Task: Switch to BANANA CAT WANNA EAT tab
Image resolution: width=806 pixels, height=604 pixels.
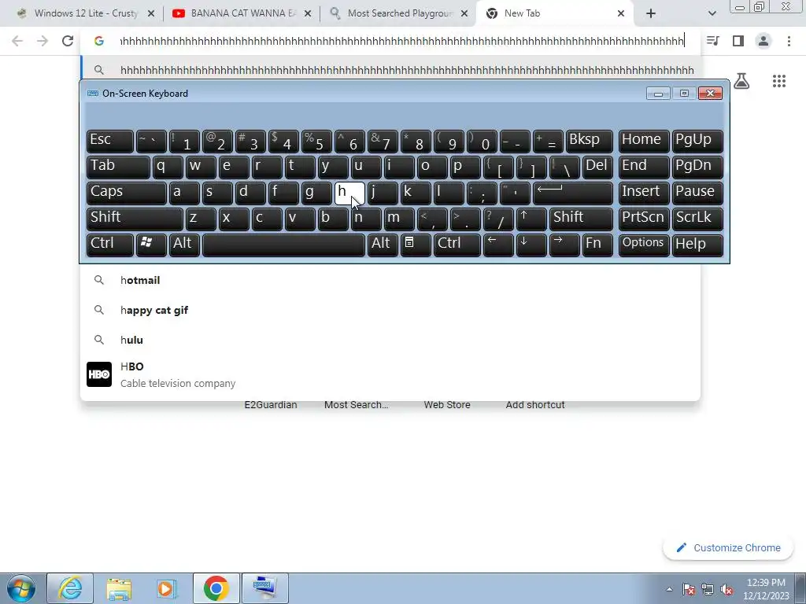Action: [242, 13]
